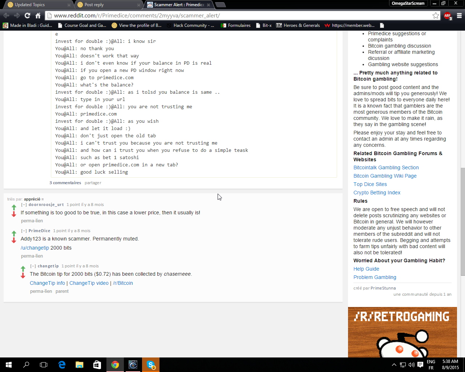The height and width of the screenshot is (372, 465).
Task: Downvote changetip's reply
Action: tap(23, 275)
